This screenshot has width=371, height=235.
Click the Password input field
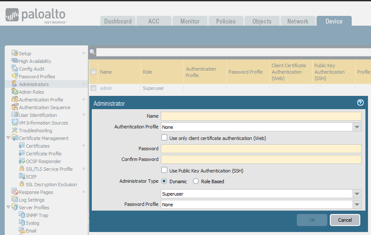pyautogui.click(x=261, y=149)
